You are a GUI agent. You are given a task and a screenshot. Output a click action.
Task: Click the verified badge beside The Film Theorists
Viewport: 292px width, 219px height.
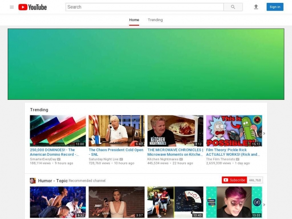(x=237, y=159)
